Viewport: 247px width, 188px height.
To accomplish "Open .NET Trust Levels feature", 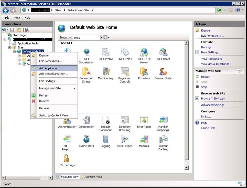I will [144, 56].
